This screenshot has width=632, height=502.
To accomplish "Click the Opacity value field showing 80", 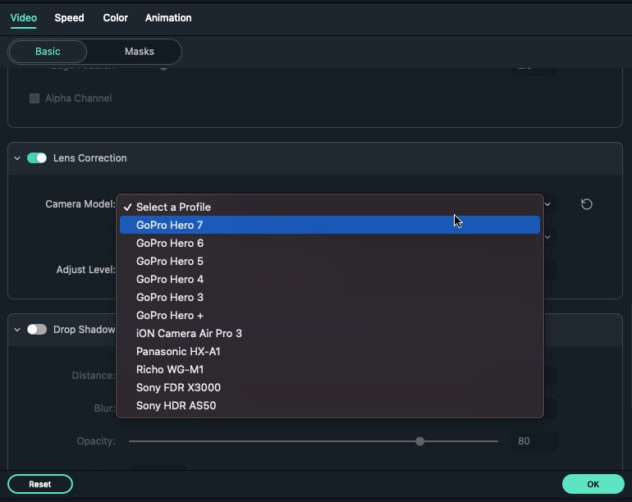I will click(x=534, y=441).
